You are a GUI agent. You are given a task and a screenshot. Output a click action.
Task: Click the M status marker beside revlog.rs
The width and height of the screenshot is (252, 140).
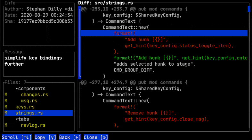[x=6, y=125]
